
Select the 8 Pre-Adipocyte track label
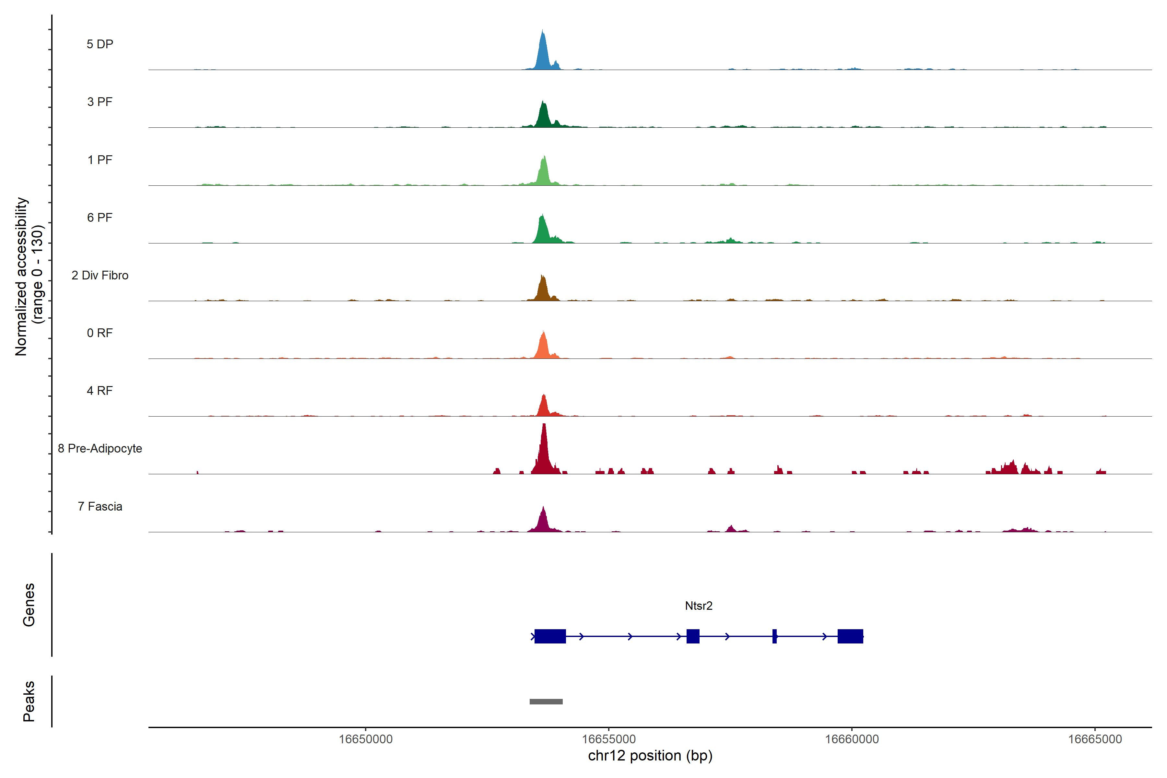[100, 449]
